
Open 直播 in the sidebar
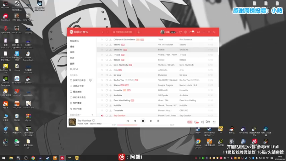click(72, 64)
